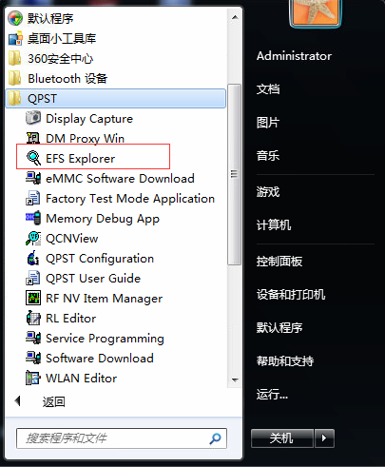This screenshot has height=467, width=385.
Task: Click the program list scroll up arrow
Action: [x=235, y=17]
